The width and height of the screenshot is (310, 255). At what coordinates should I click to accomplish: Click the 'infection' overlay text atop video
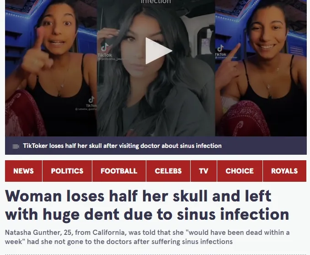click(156, 1)
